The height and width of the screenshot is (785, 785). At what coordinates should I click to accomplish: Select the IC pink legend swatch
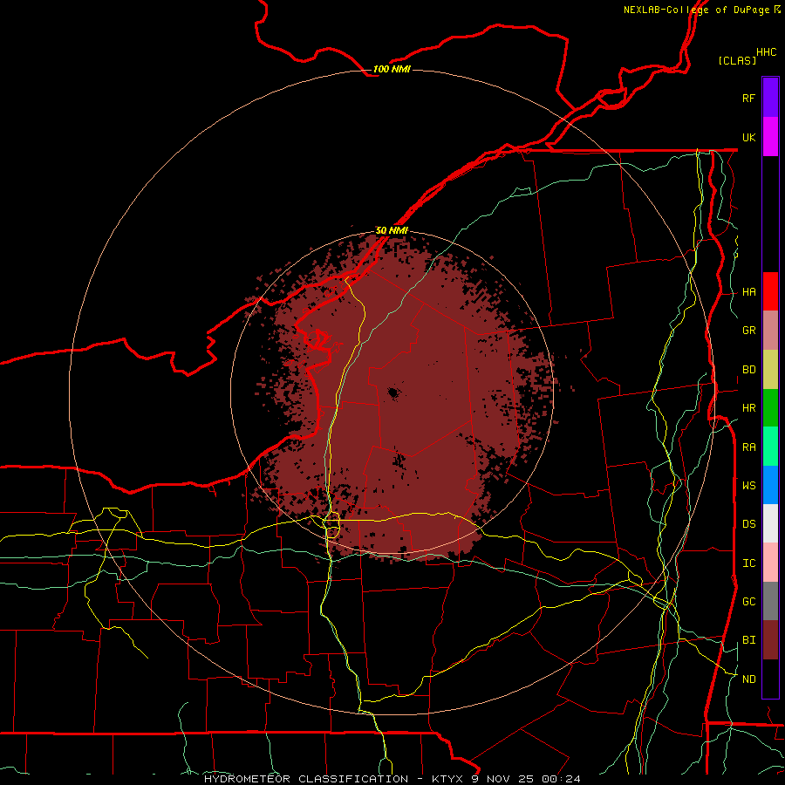(x=770, y=563)
